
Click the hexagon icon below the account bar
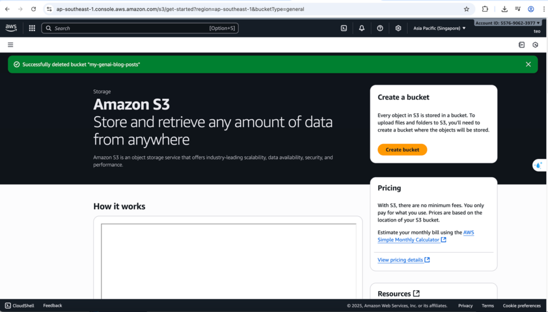click(x=535, y=45)
